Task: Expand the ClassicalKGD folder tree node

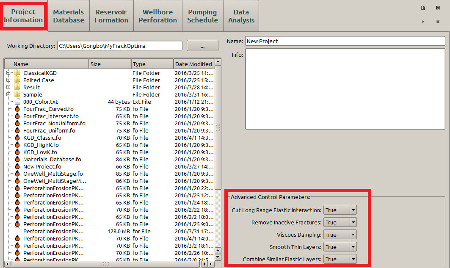Action: [x=8, y=72]
